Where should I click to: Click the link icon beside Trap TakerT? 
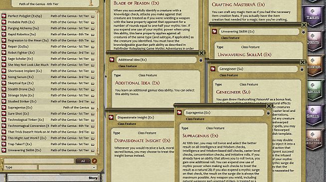tap(4, 144)
